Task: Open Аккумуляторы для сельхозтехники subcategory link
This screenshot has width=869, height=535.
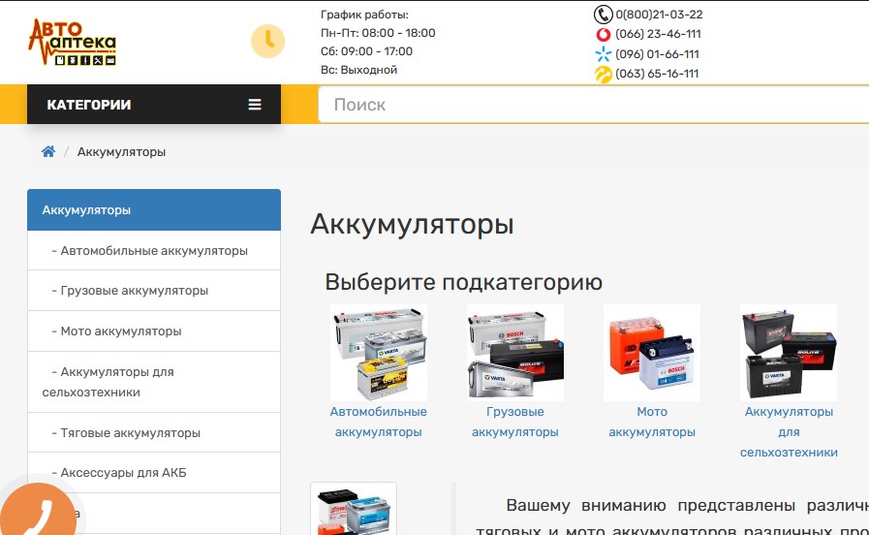Action: [789, 432]
